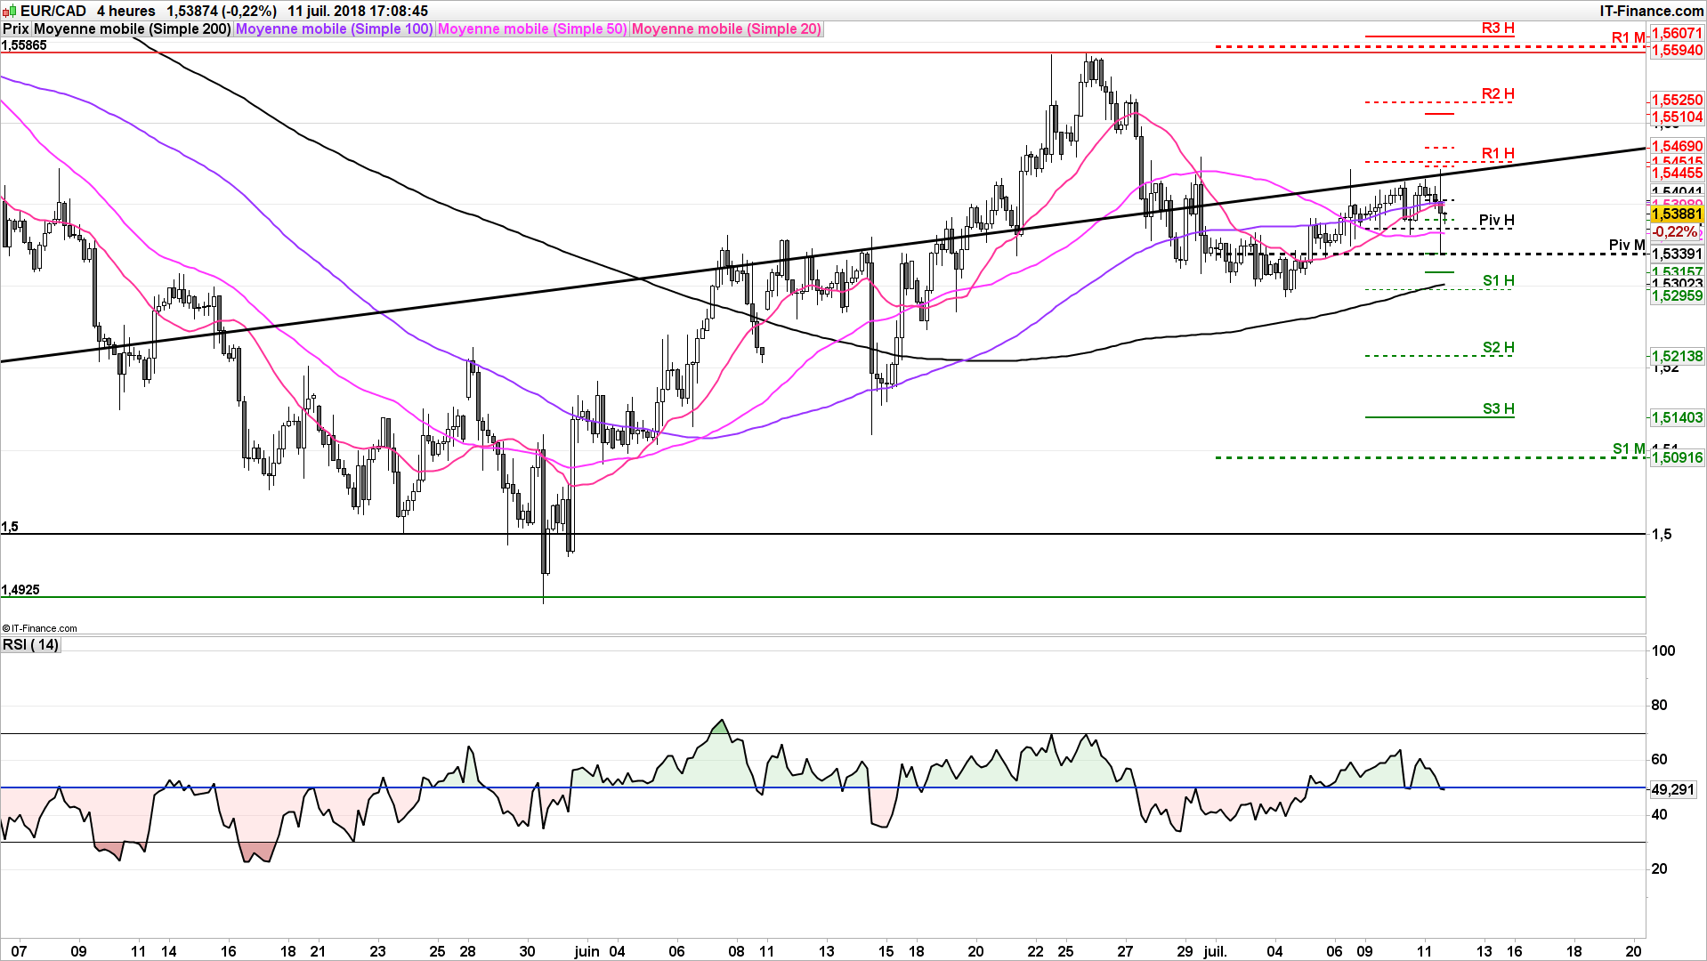This screenshot has width=1707, height=961.
Task: Click the 1,53881 current price tag
Action: 1677,214
